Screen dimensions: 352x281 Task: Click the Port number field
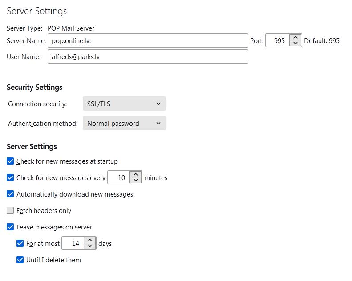pyautogui.click(x=278, y=40)
